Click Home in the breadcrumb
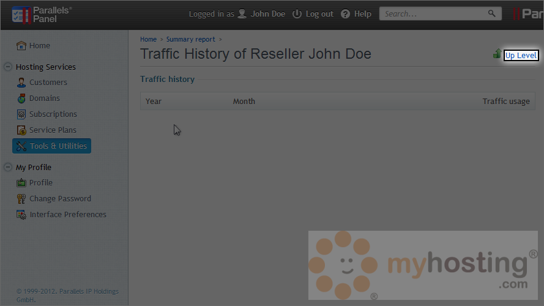Screen dimensions: 544x306 [x=148, y=39]
